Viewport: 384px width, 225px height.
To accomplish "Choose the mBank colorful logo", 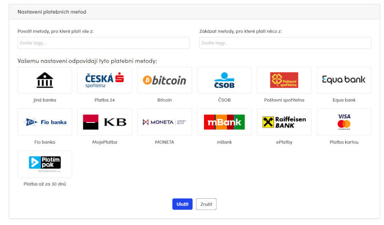I will coord(224,122).
